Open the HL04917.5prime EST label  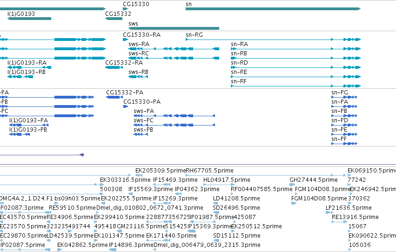pyautogui.click(x=227, y=180)
